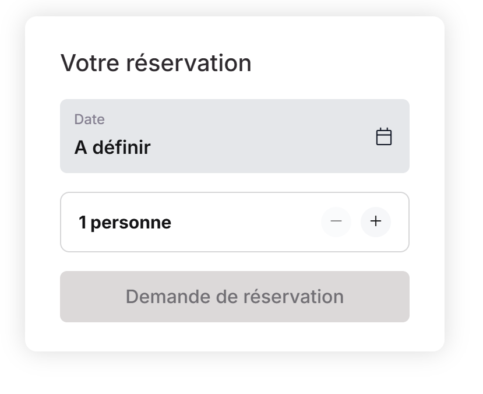Screen dimensions: 483x394
Task: Open the date picker via the calendar icon
Action: (384, 137)
